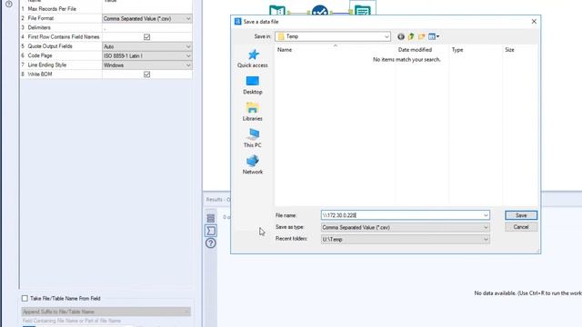
Task: Select the checkmark tool node on the canvas
Action: [320, 10]
